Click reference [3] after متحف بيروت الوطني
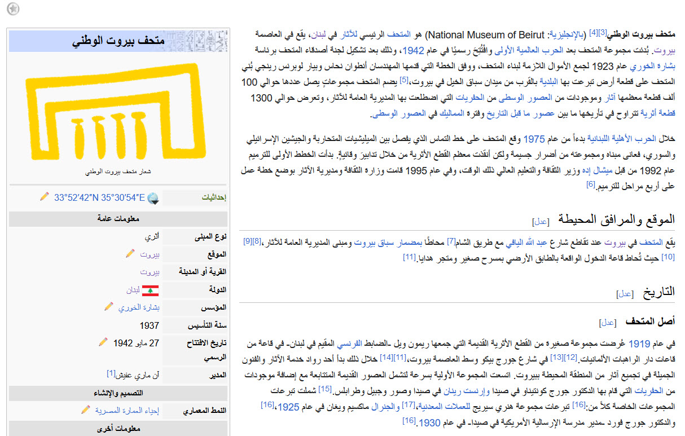This screenshot has width=685, height=436. point(602,33)
